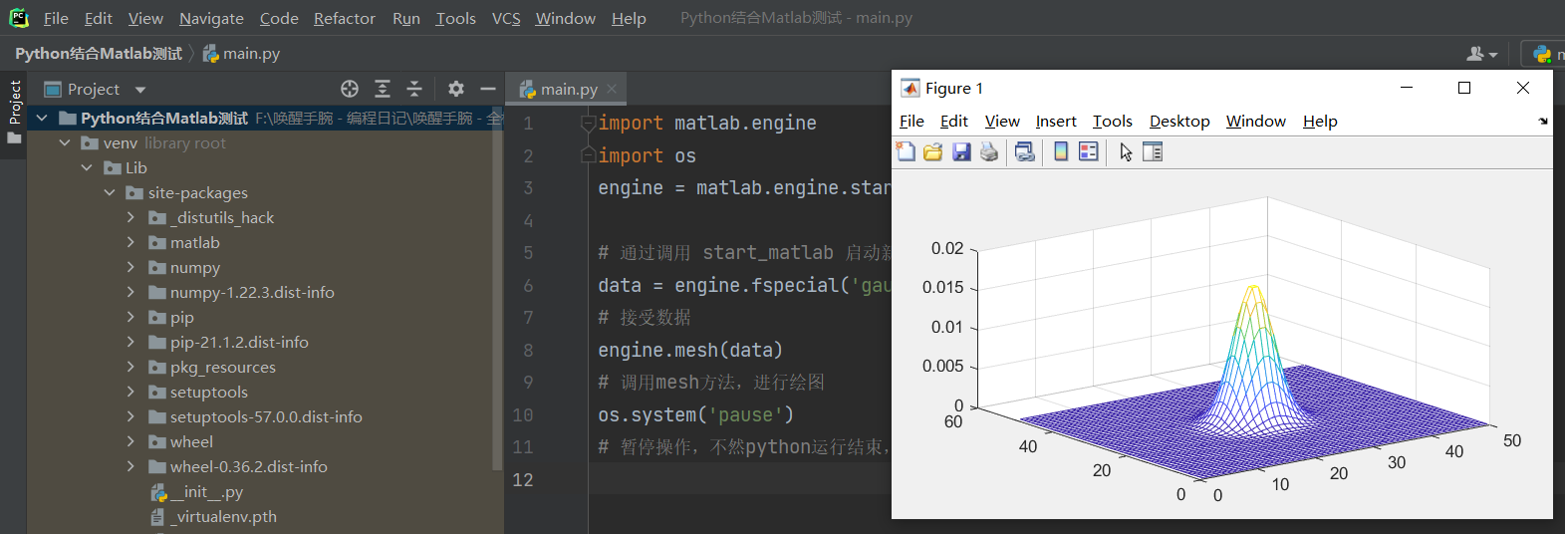Screen dimensions: 1565x534
Task: Collapse the Lib folder
Action: point(87,167)
